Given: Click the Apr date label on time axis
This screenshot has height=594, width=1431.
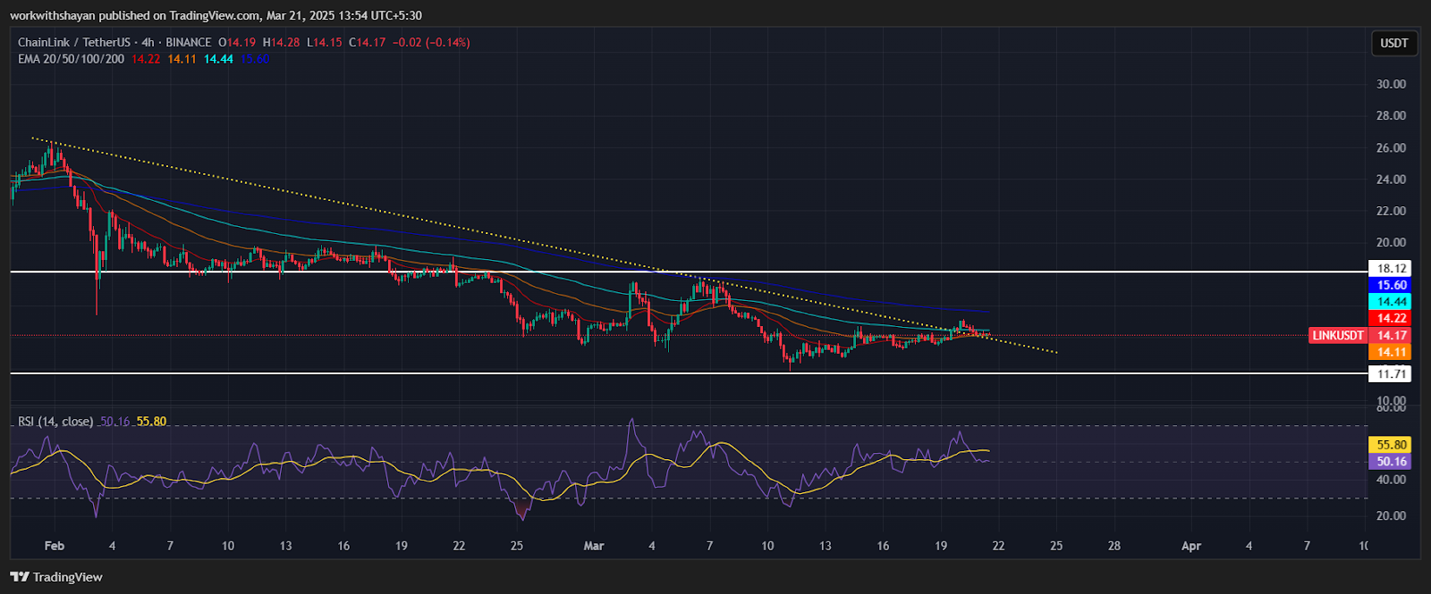Looking at the screenshot, I should coord(1191,546).
